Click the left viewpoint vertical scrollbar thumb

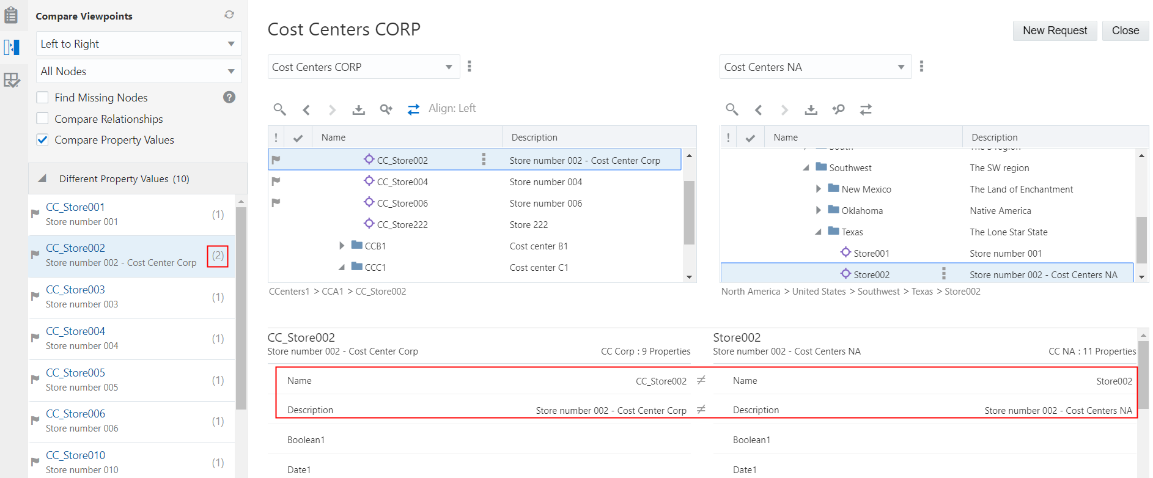(689, 212)
